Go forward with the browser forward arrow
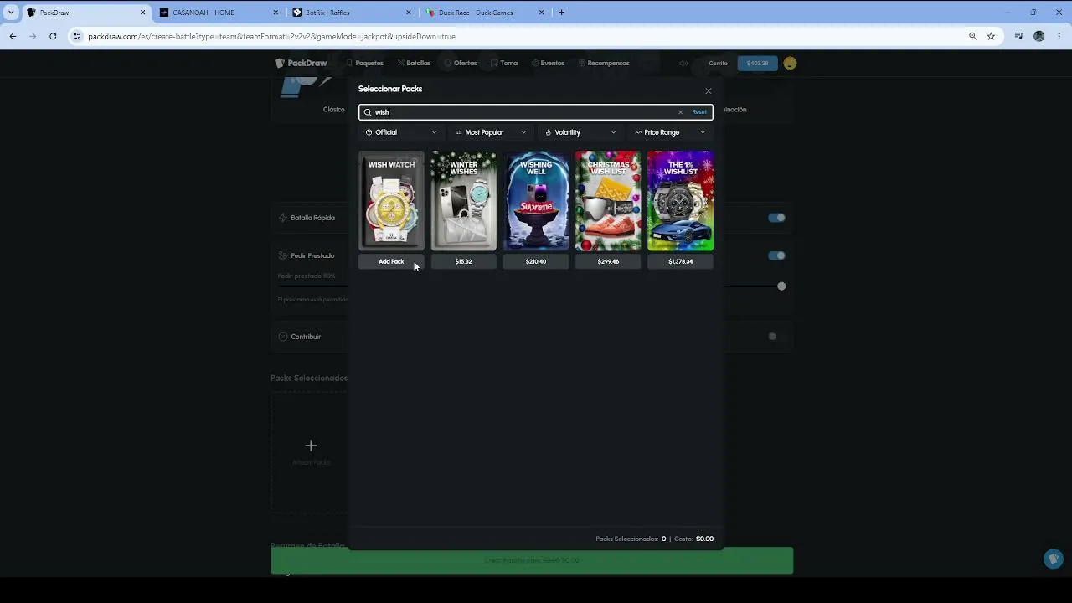The width and height of the screenshot is (1072, 603). [33, 37]
